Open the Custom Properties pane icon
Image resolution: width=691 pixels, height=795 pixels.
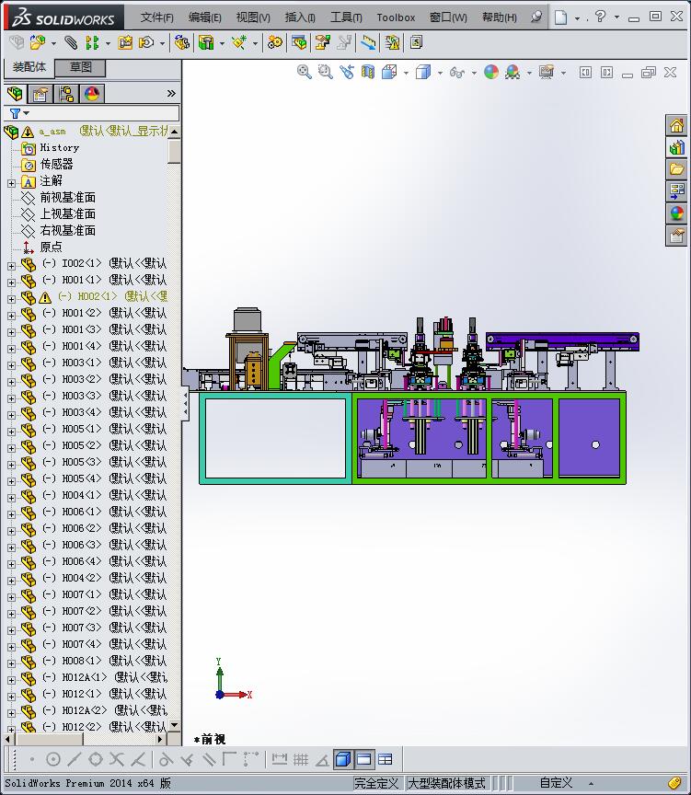(677, 236)
